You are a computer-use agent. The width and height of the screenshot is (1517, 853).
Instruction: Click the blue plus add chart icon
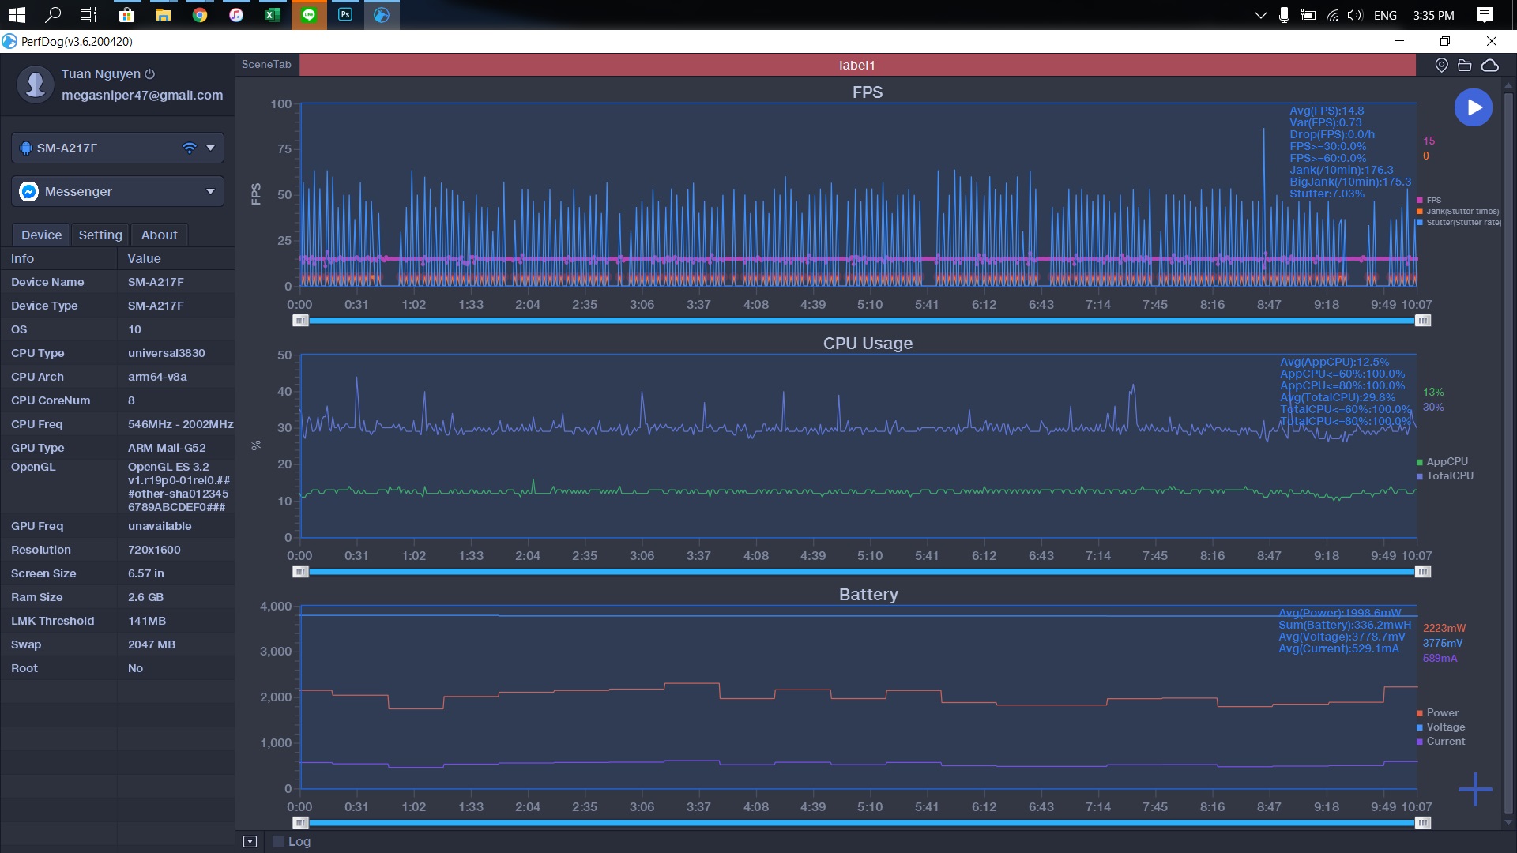1474,789
